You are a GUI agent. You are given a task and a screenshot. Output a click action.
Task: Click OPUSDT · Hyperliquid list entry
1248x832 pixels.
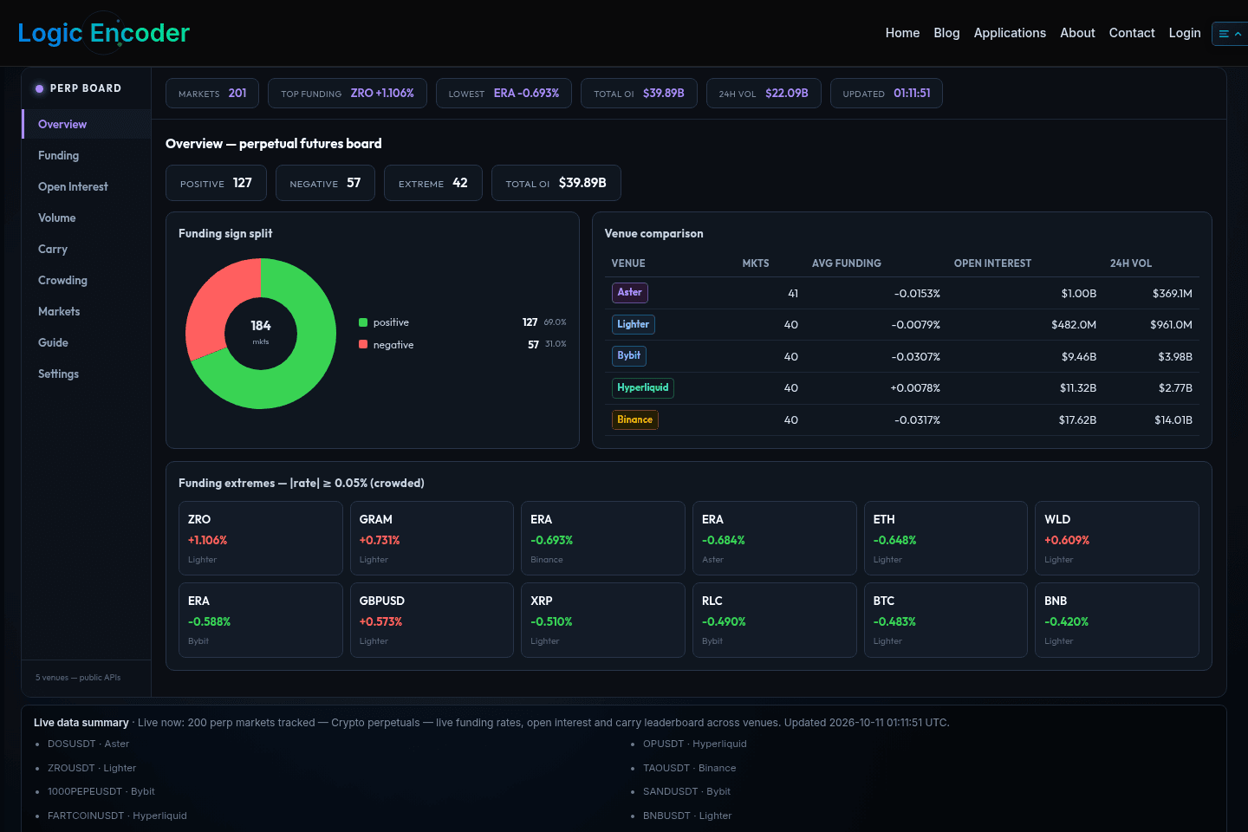(694, 744)
